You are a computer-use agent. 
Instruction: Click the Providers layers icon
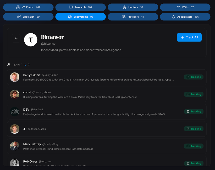(x=124, y=17)
